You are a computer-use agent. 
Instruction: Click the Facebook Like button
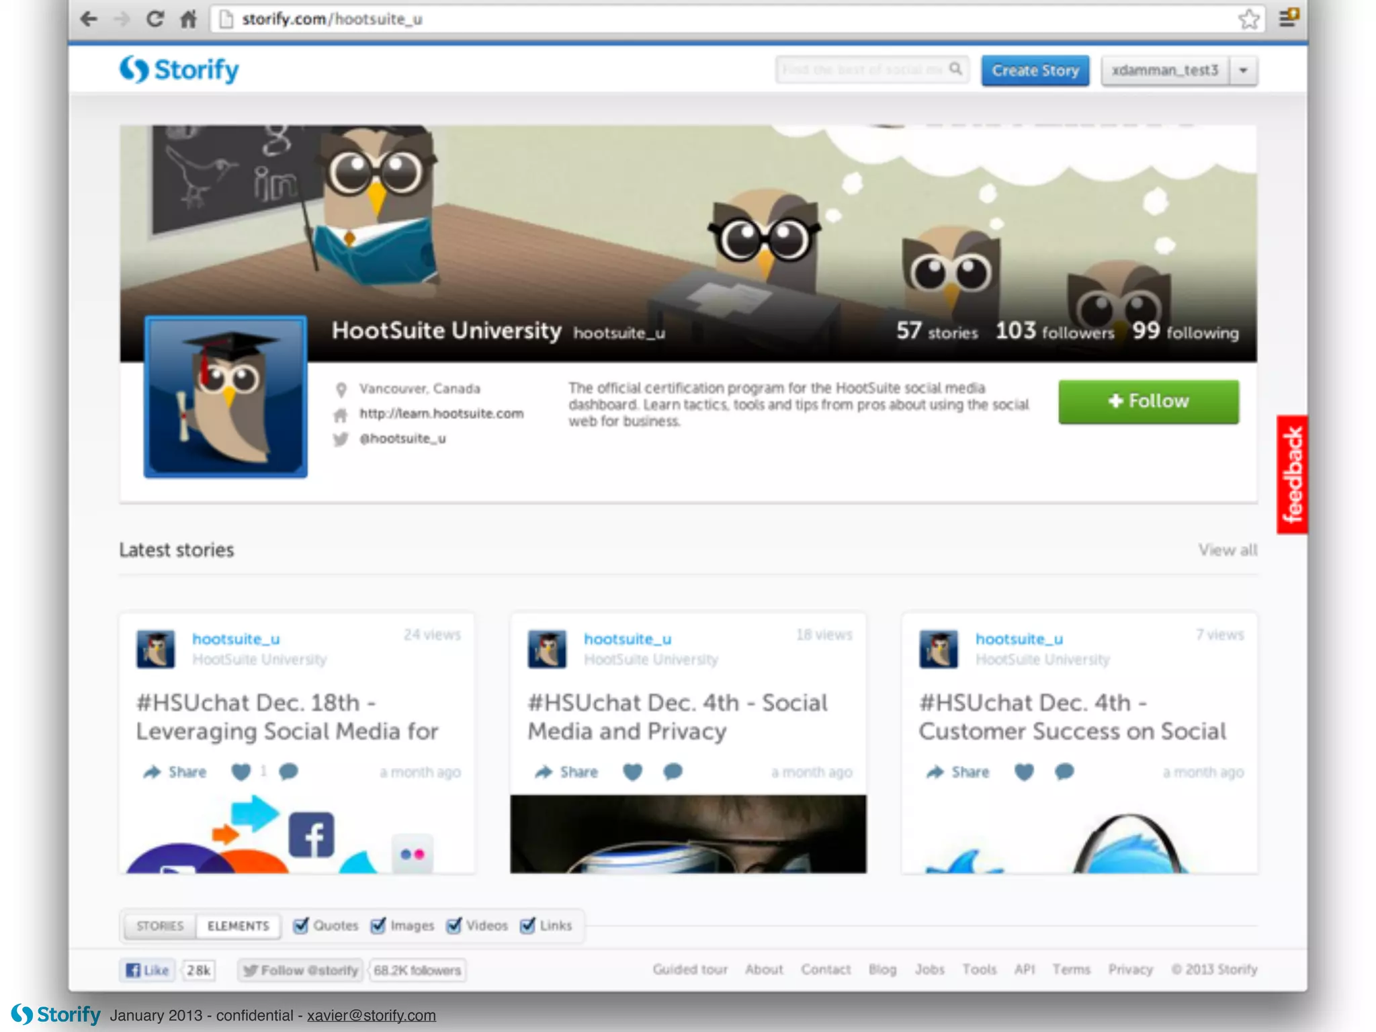pyautogui.click(x=148, y=970)
